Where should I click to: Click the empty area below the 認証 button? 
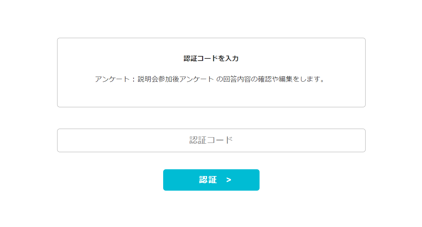click(x=211, y=207)
